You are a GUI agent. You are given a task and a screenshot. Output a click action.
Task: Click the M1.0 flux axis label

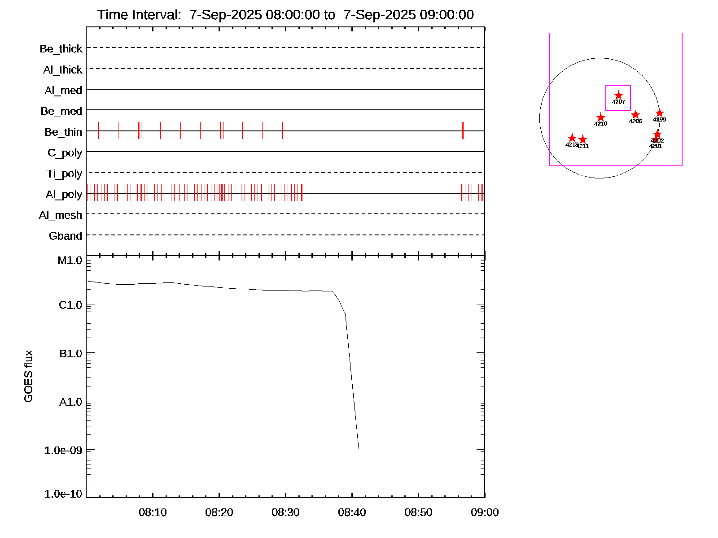click(70, 260)
